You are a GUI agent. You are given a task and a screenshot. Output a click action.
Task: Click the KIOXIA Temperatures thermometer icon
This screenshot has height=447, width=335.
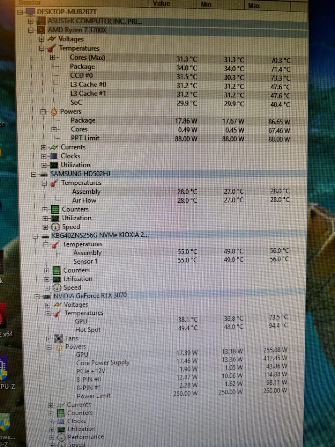pos(55,244)
